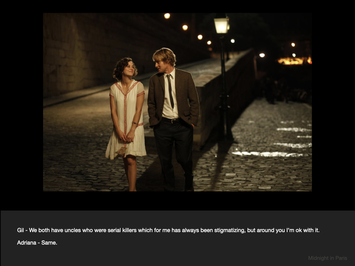Image resolution: width=355 pixels, height=266 pixels.
Task: Click the name "Adriana" in the caption
Action: pos(27,243)
